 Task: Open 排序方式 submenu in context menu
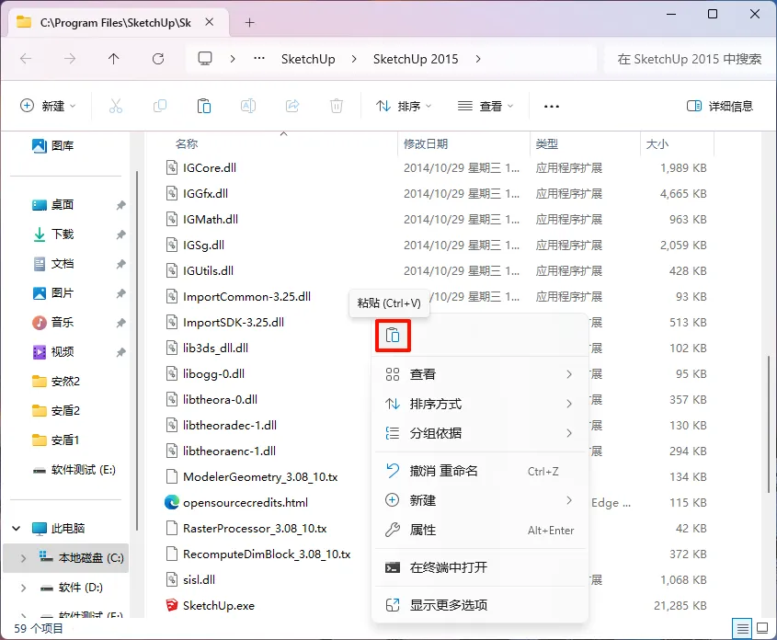coord(479,405)
